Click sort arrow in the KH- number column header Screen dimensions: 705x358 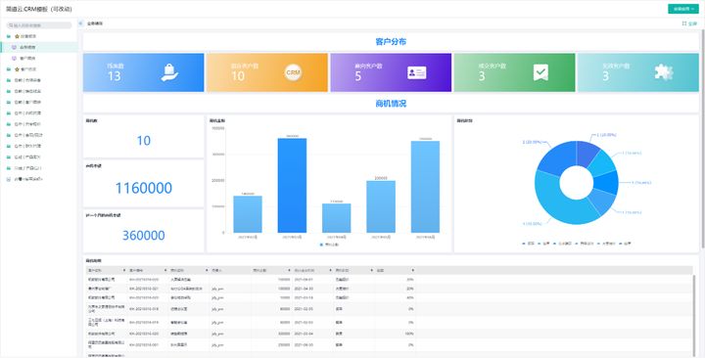pyautogui.click(x=165, y=270)
